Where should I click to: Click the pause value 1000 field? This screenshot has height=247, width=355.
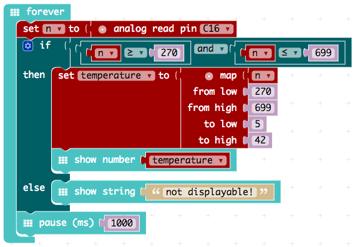pos(122,223)
